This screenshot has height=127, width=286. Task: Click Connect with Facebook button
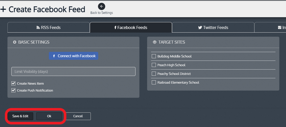74,56
